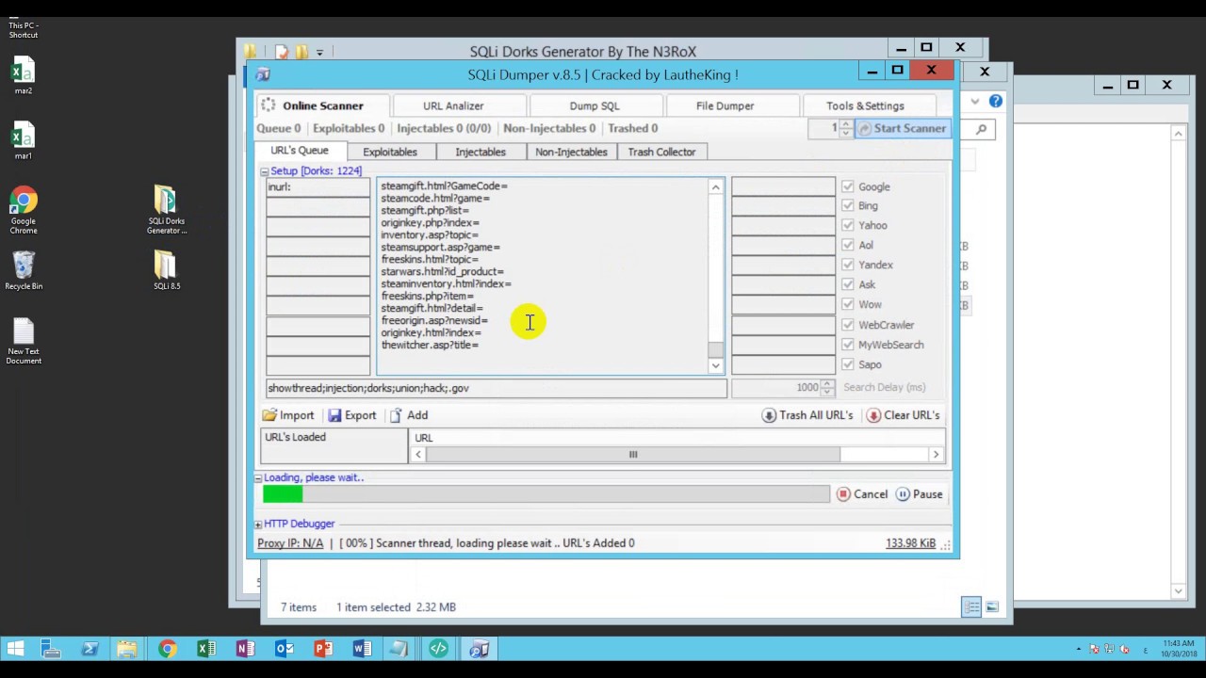The width and height of the screenshot is (1206, 678).
Task: Click the dork list scroll down arrow
Action: pyautogui.click(x=716, y=365)
